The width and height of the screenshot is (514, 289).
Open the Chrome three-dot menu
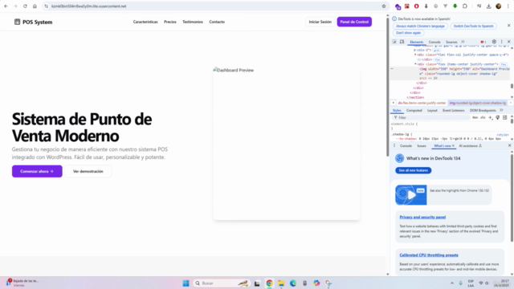click(x=508, y=6)
